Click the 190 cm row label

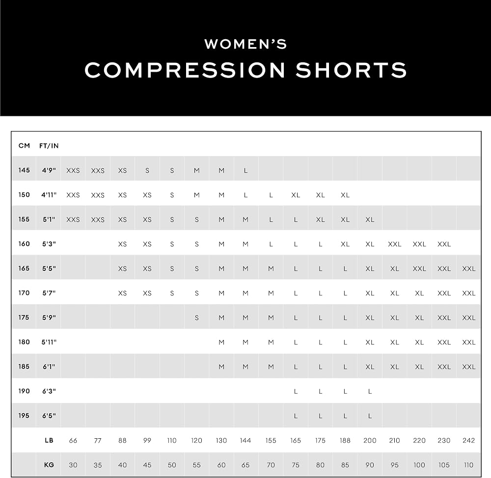pyautogui.click(x=24, y=391)
